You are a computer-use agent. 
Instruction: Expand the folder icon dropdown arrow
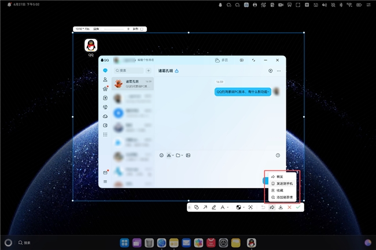(182, 155)
